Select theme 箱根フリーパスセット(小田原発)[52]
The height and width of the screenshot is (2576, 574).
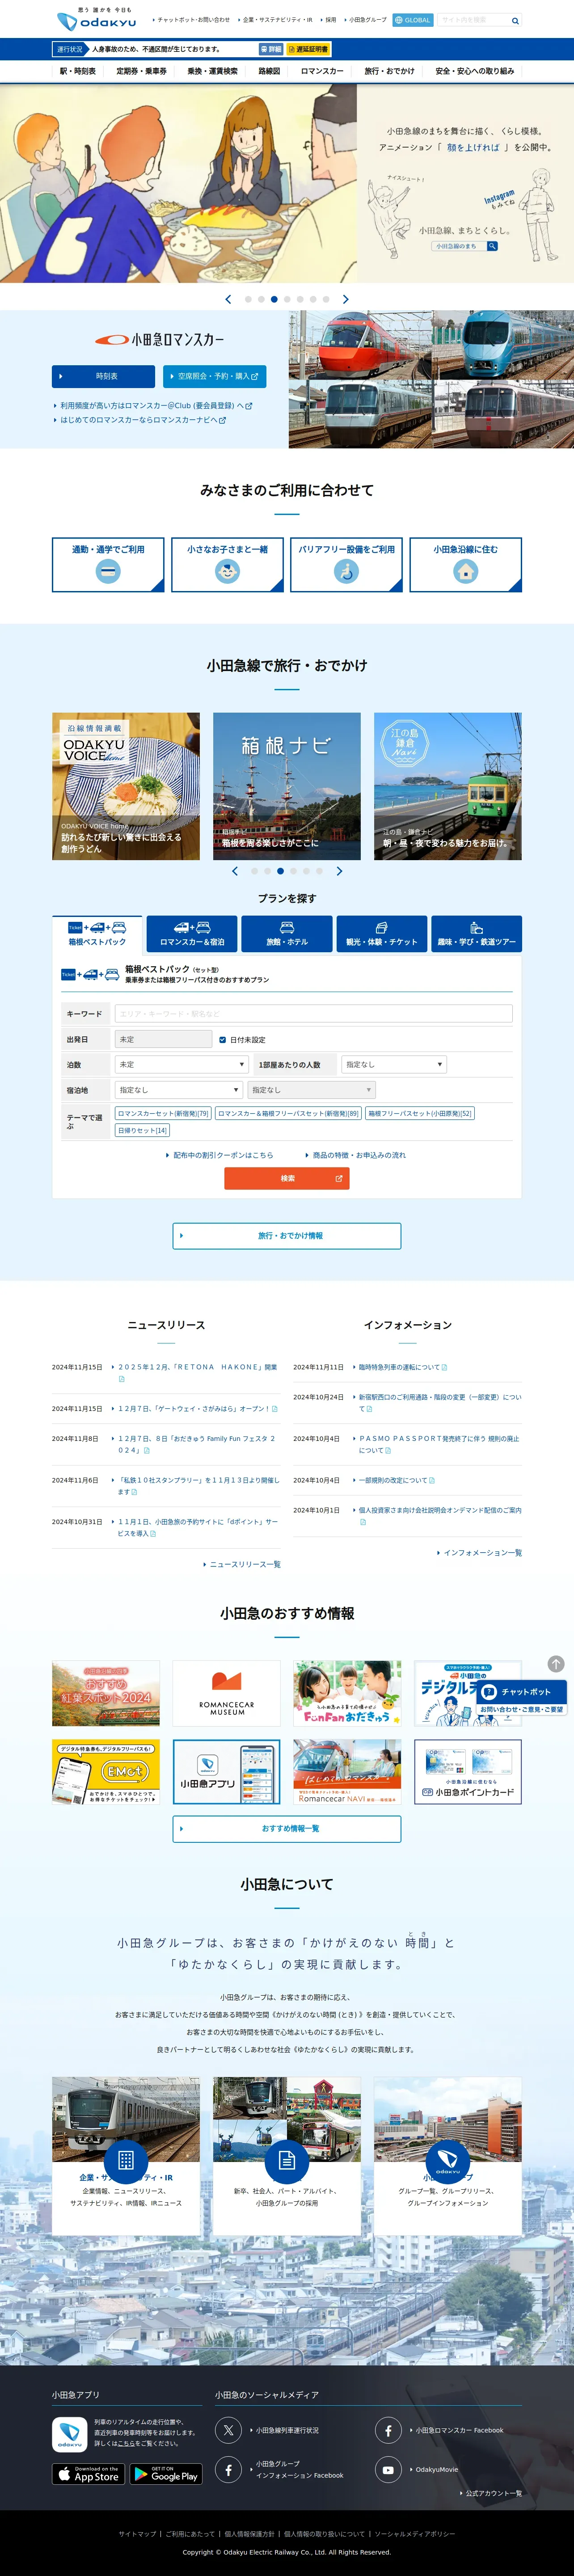click(x=420, y=1113)
